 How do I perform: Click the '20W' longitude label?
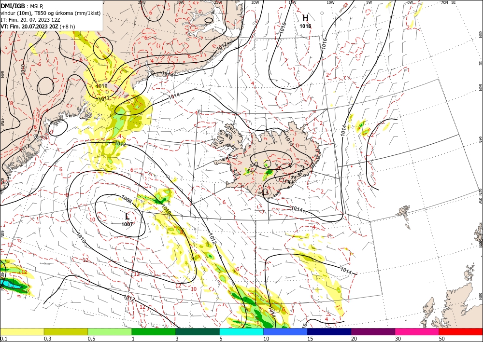click(x=255, y=2)
